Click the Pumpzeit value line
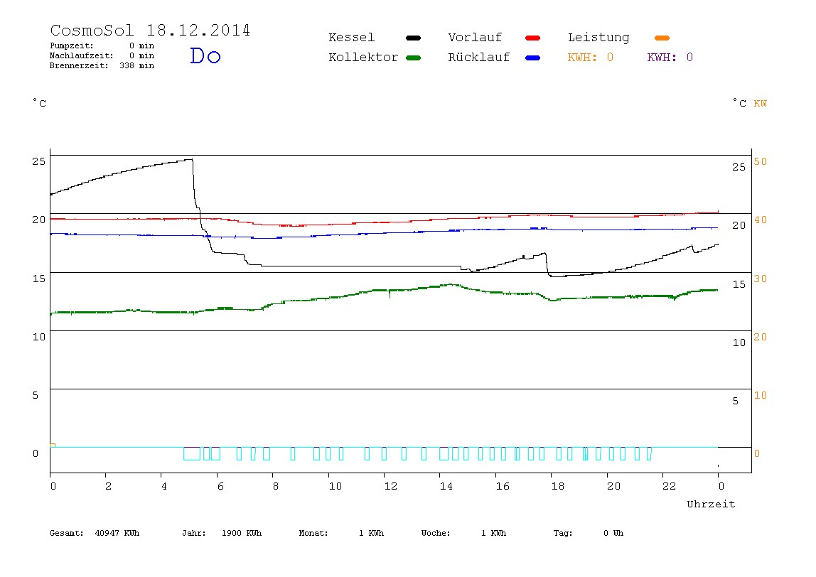816x577 pixels. tap(102, 45)
